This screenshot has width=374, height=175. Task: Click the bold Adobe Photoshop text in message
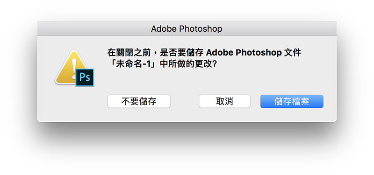(x=244, y=53)
